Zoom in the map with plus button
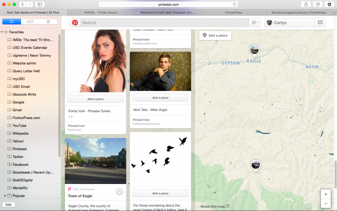337x211 pixels. pyautogui.click(x=326, y=194)
